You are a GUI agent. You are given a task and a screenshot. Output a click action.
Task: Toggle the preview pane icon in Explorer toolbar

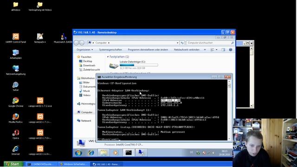pos(223,50)
